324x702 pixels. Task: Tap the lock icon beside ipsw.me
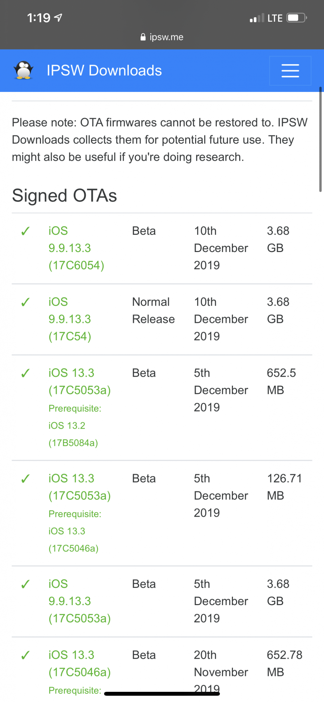tap(143, 37)
